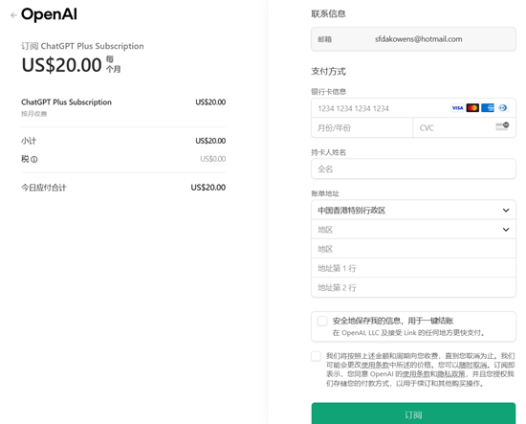Check the subscription terms agreement checkbox
526x424 pixels.
(316, 356)
